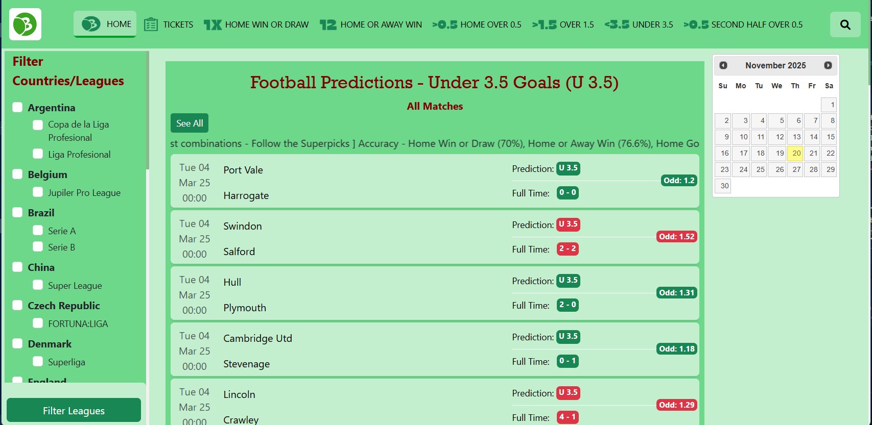Open search with the magnifier icon
The width and height of the screenshot is (872, 425).
tap(845, 24)
